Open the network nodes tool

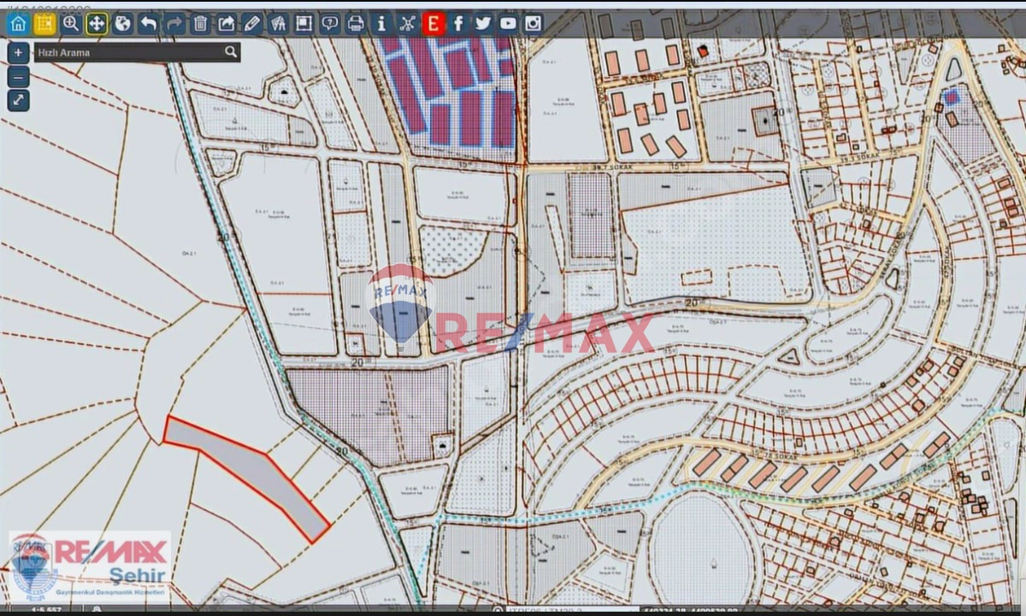tap(407, 24)
